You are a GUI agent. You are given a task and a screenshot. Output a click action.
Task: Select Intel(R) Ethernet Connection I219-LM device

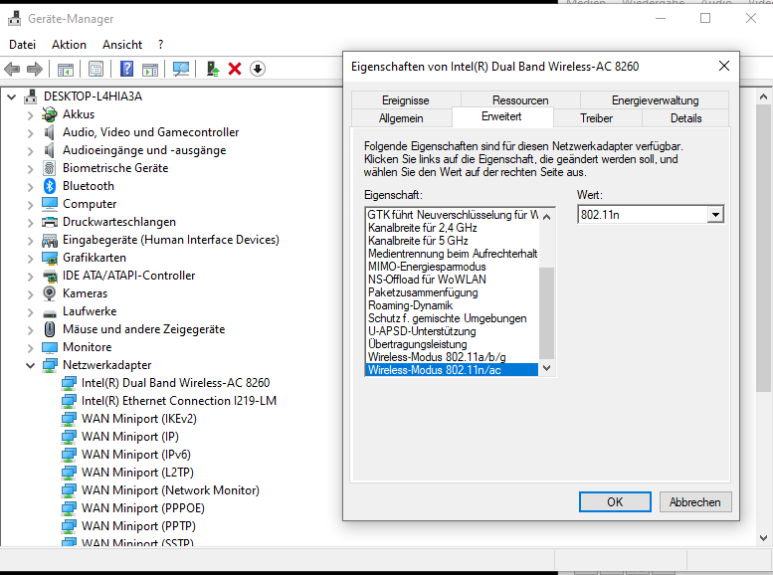pos(178,401)
